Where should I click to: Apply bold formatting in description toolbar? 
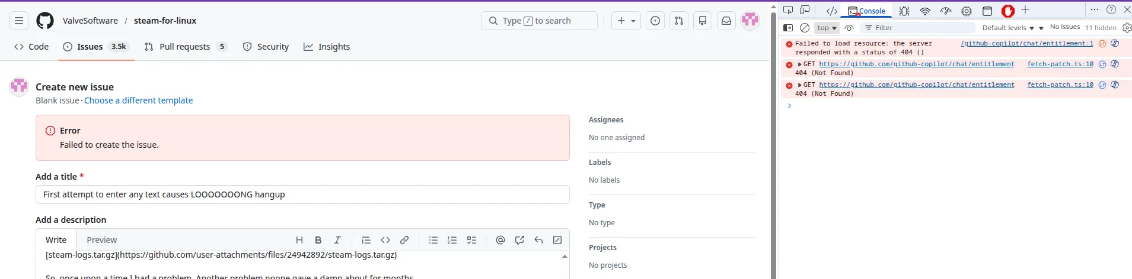point(318,240)
